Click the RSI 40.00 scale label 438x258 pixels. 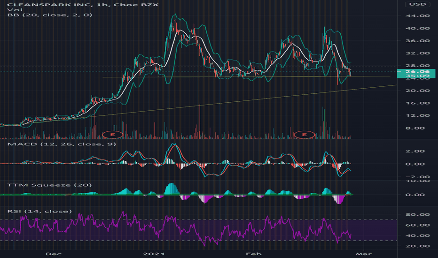coord(418,235)
